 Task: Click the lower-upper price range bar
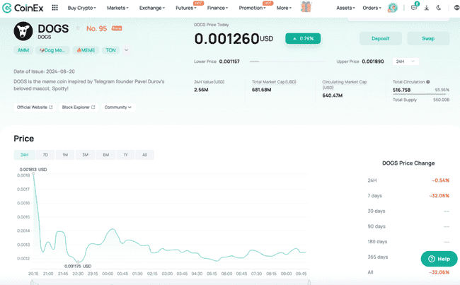(x=288, y=62)
